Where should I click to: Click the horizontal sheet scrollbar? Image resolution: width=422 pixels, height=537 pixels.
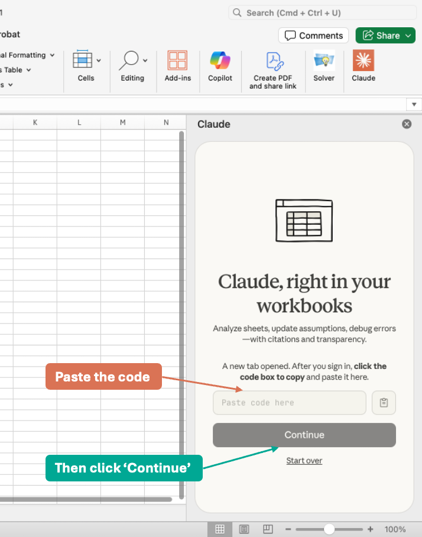[x=86, y=499]
